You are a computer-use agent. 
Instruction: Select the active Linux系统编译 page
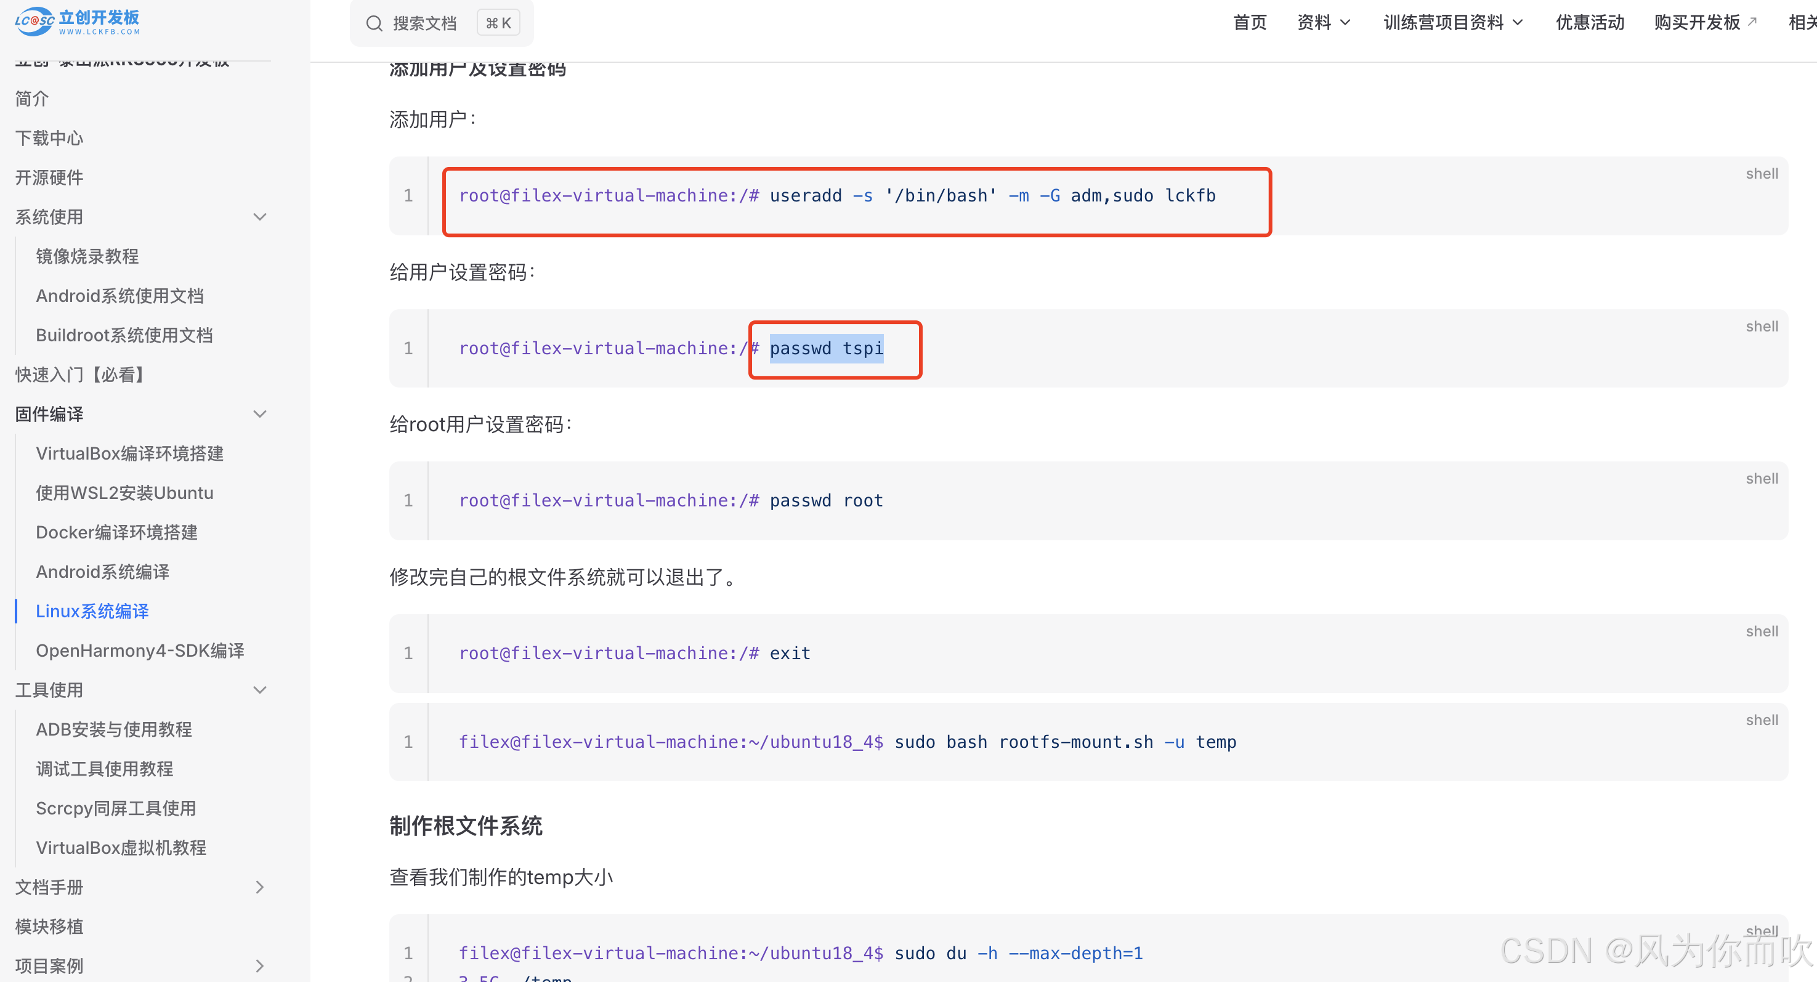pyautogui.click(x=92, y=612)
